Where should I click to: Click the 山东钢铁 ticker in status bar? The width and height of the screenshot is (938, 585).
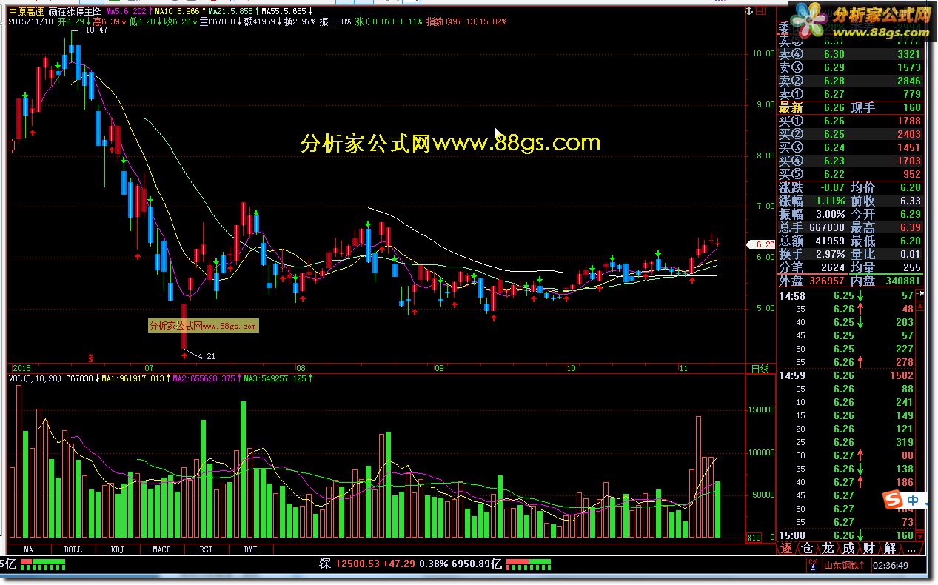[x=845, y=565]
